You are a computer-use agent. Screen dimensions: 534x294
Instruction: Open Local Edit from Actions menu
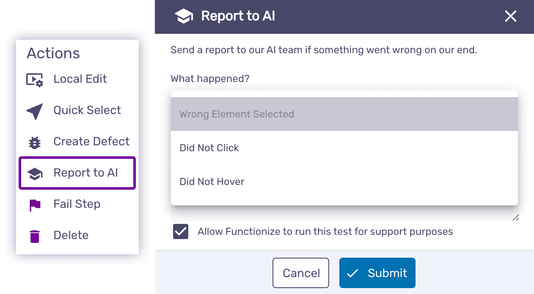point(80,79)
